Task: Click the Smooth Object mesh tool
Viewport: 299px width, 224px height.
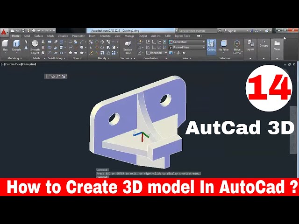Action: (35, 47)
